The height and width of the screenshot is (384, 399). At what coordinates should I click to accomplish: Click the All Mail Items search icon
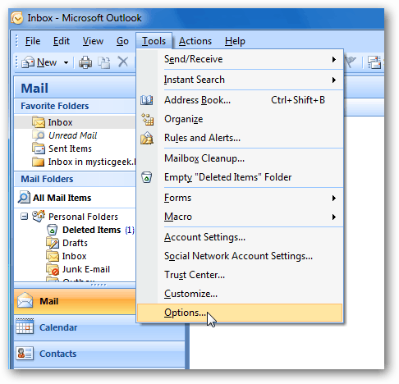pos(24,198)
